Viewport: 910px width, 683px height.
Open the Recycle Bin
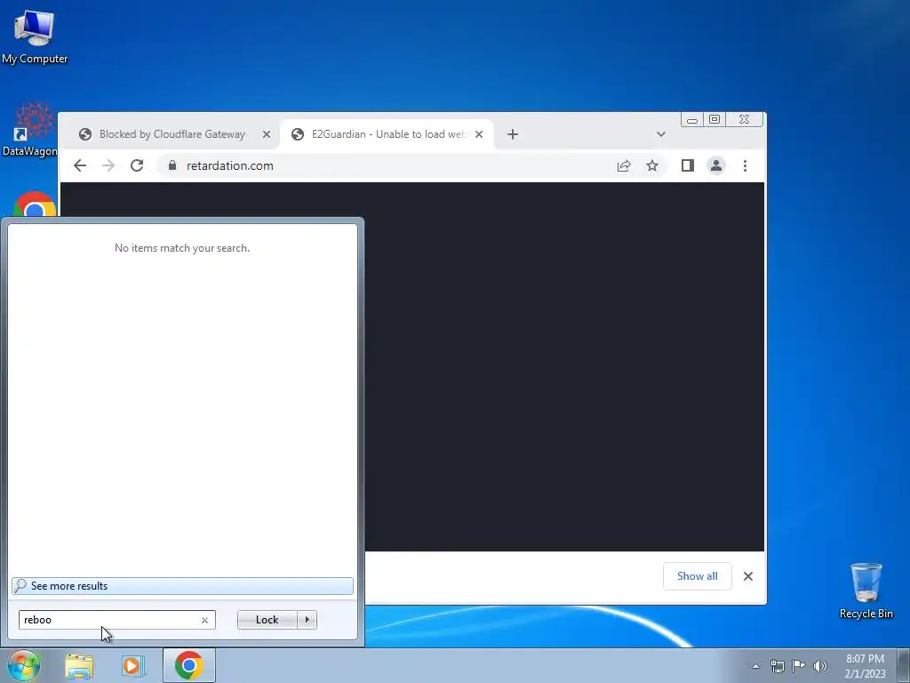(x=866, y=591)
